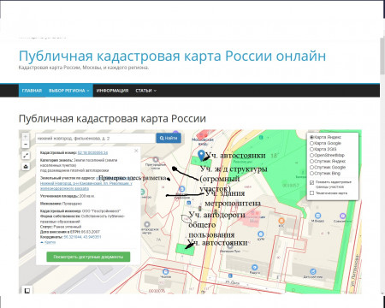This screenshot has height=308, width=385.
Task: Open the ГЛАВНАЯ menu item
Action: point(32,91)
